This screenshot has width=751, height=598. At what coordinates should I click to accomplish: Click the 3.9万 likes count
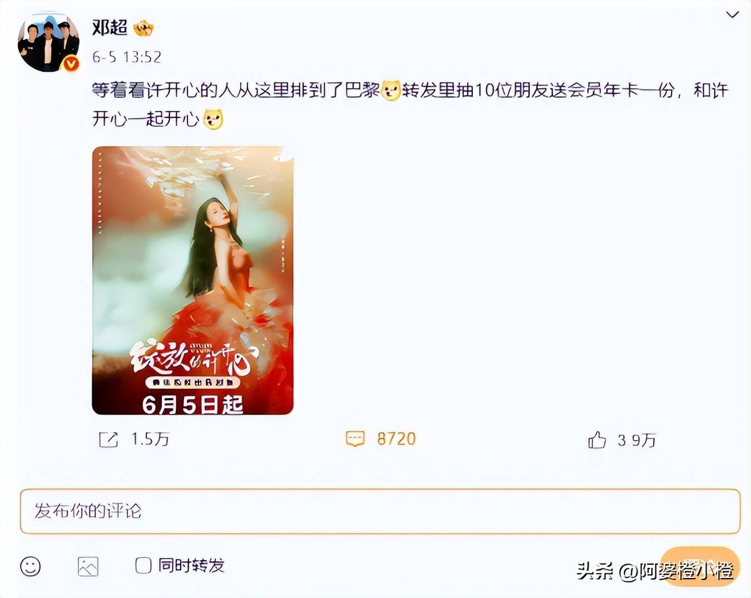tap(636, 441)
